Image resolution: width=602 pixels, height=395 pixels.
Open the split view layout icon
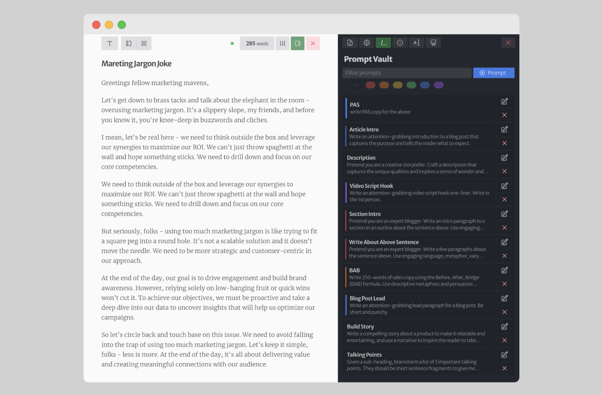(x=129, y=43)
